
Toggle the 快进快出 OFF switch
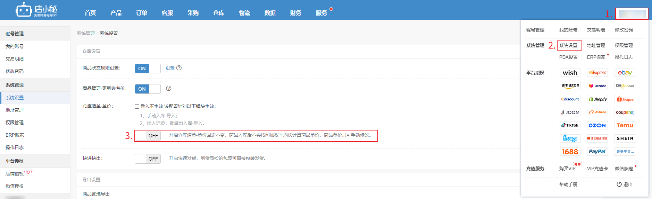[148, 159]
